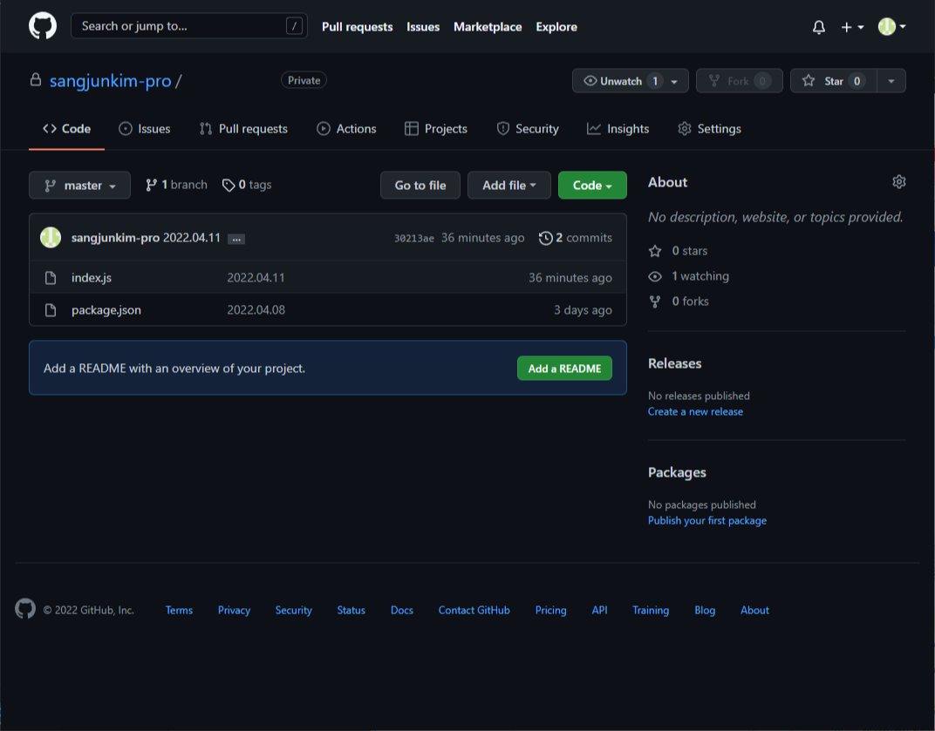View the 0 tags link
935x731 pixels.
pos(247,185)
